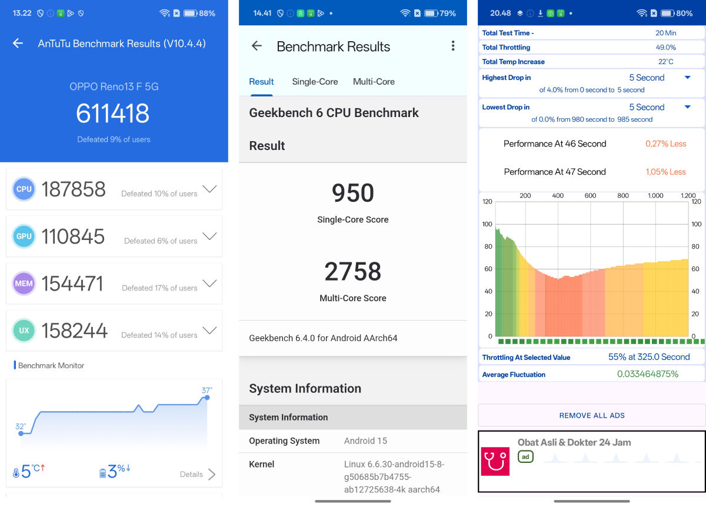The height and width of the screenshot is (507, 706).
Task: Tap Performance At 46 Second row
Action: point(591,144)
